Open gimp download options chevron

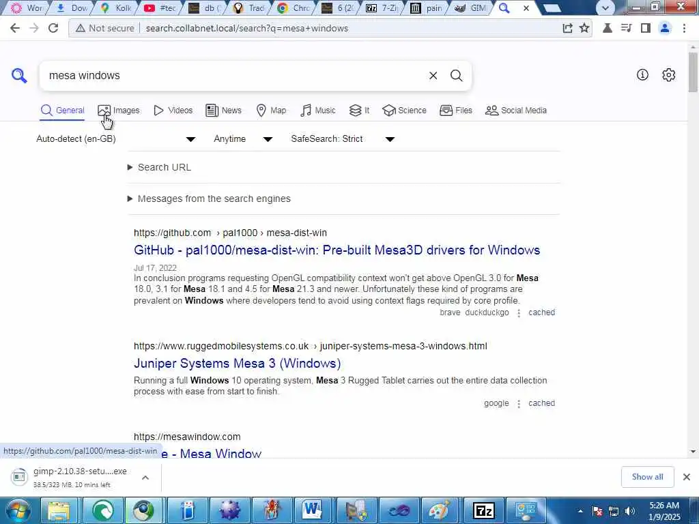(x=145, y=478)
